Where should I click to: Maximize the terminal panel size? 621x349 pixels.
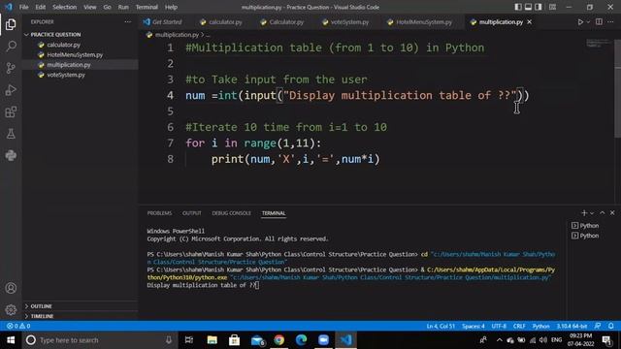[603, 213]
